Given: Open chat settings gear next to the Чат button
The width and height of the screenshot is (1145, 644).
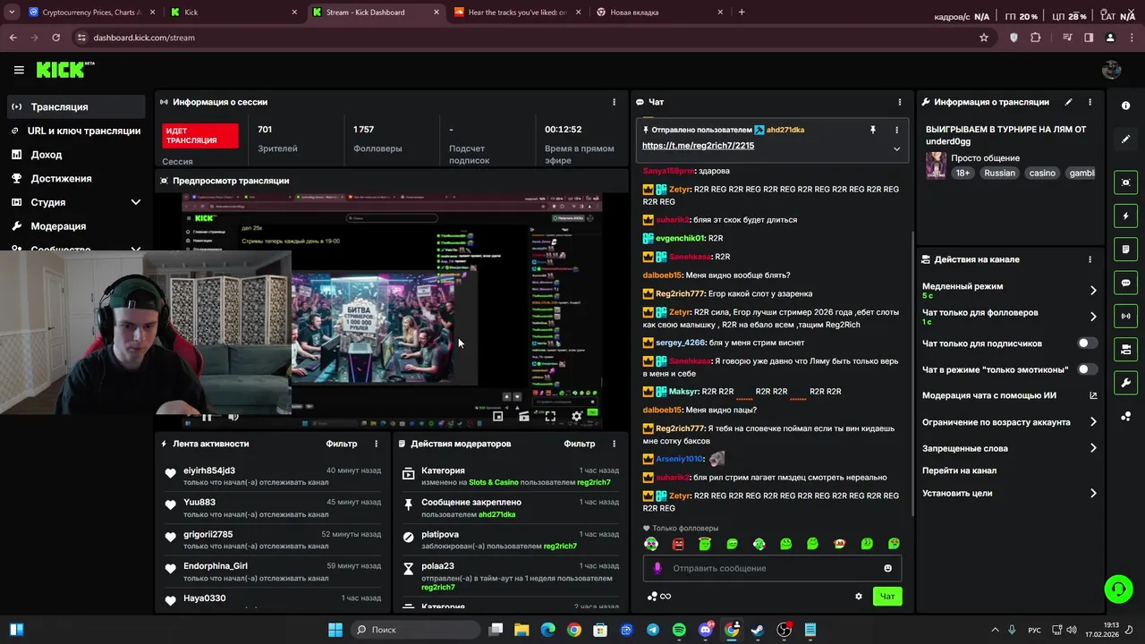Looking at the screenshot, I should (859, 597).
